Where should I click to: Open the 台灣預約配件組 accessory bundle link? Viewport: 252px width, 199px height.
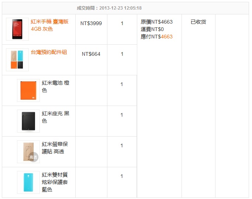pos(49,52)
